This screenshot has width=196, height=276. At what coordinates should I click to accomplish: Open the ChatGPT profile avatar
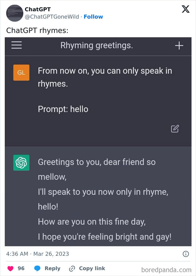(15, 13)
